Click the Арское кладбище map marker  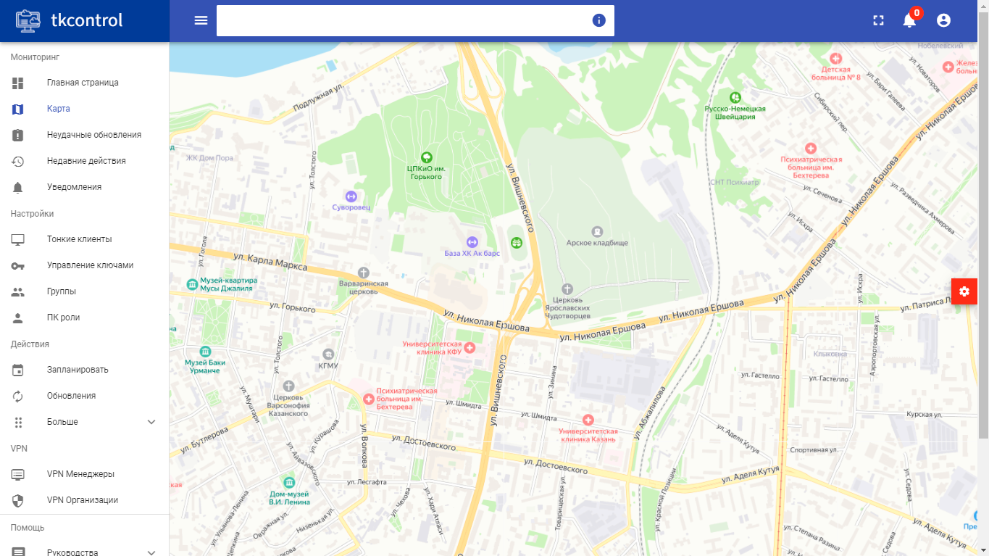pyautogui.click(x=597, y=231)
